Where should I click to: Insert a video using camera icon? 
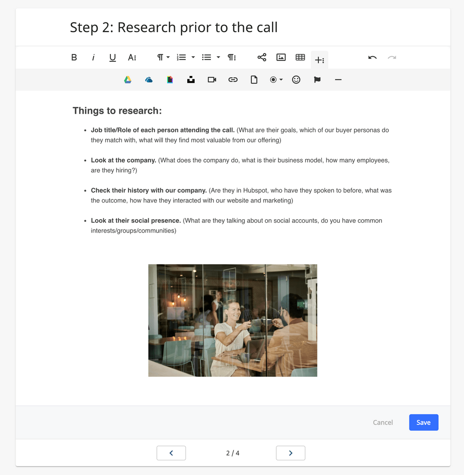[212, 80]
